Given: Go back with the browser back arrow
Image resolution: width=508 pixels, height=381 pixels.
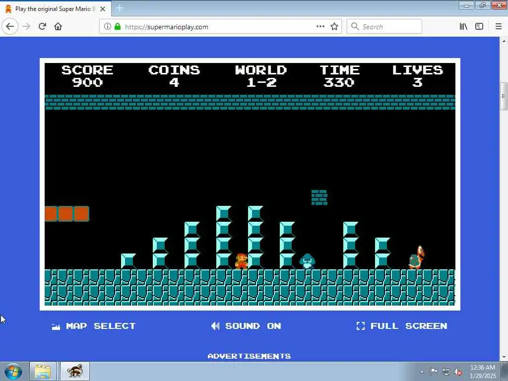Looking at the screenshot, I should [x=10, y=27].
